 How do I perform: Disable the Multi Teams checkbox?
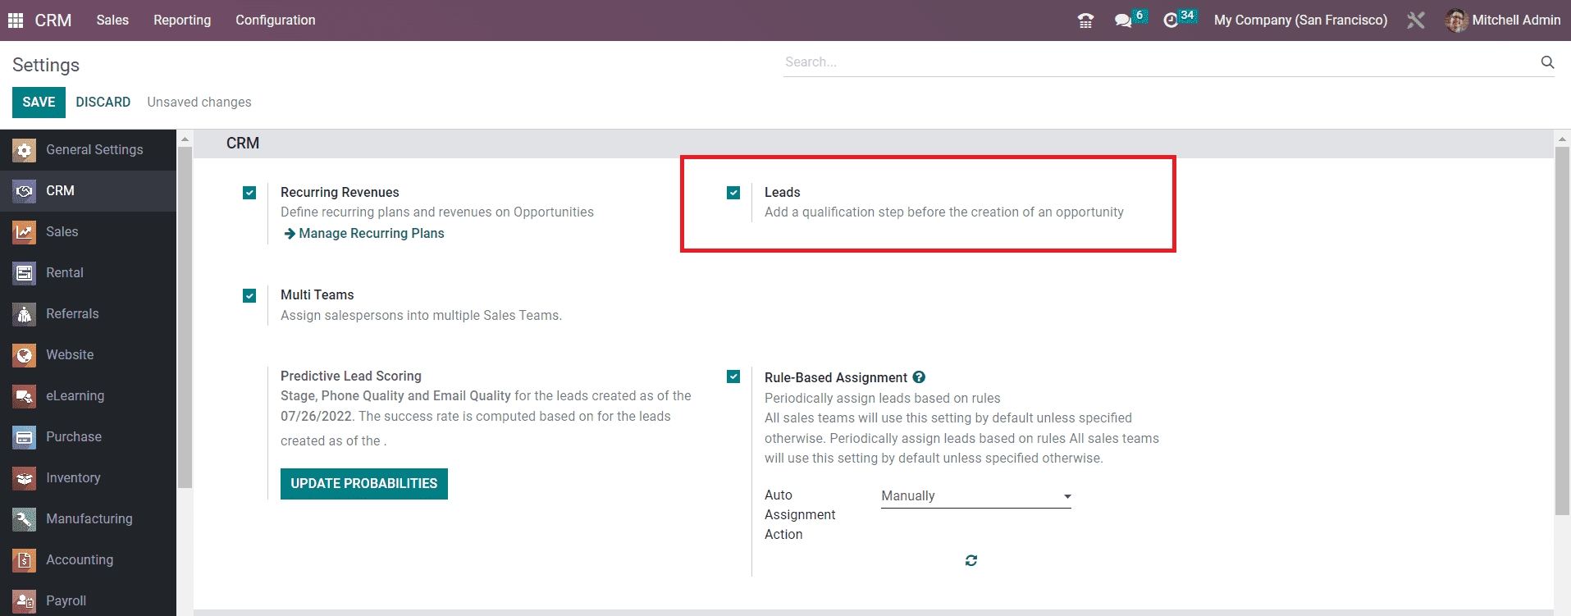tap(249, 295)
